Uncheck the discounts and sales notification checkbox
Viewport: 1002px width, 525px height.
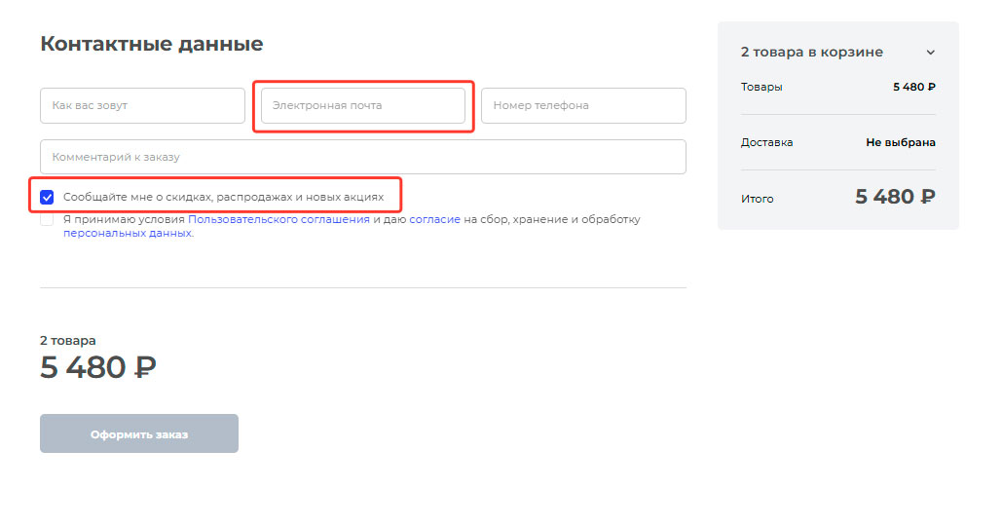tap(47, 197)
